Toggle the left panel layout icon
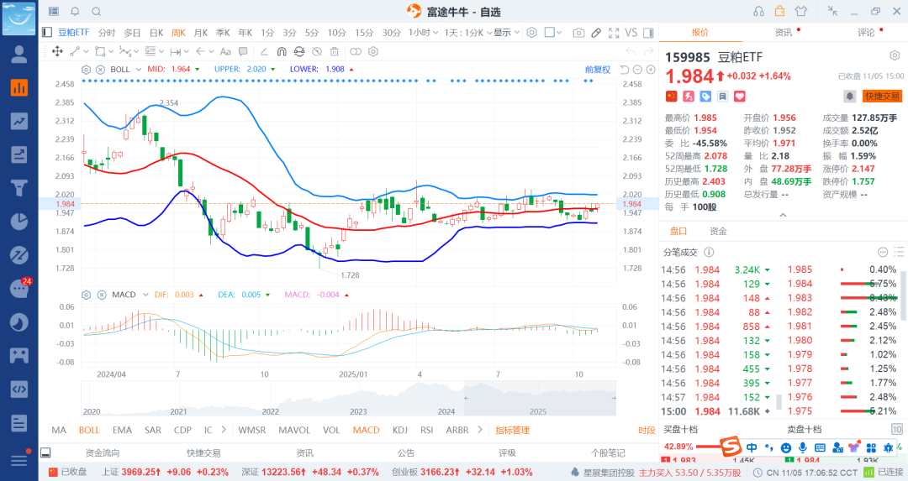The width and height of the screenshot is (908, 481). click(47, 33)
